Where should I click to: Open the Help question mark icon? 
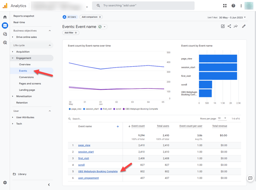[233, 6]
